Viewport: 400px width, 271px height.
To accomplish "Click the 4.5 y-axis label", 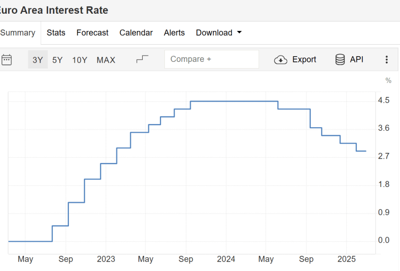I will tap(384, 100).
